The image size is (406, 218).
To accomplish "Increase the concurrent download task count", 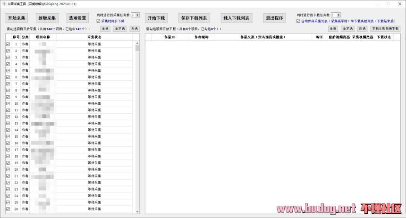I will click(338, 14).
